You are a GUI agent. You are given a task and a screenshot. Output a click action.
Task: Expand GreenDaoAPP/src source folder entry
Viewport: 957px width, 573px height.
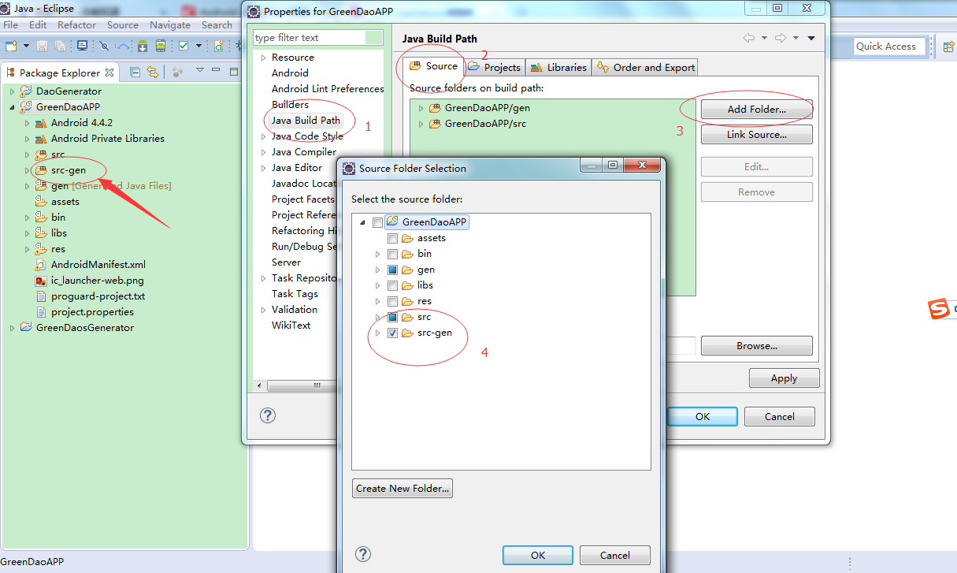tap(421, 124)
